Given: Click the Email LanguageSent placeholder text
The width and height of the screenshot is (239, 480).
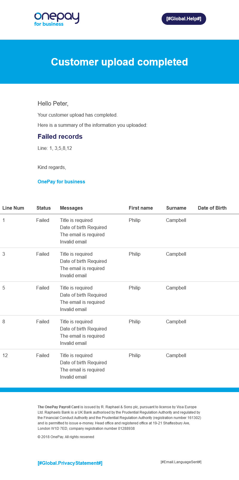Looking at the screenshot, I should click(181, 462).
